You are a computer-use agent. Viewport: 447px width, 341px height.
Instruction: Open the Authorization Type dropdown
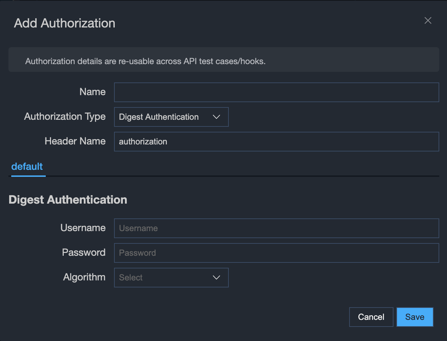coord(171,117)
